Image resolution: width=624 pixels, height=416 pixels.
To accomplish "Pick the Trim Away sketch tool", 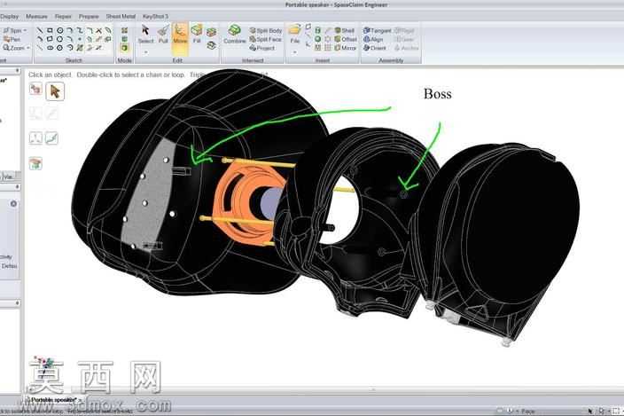I will (98, 30).
